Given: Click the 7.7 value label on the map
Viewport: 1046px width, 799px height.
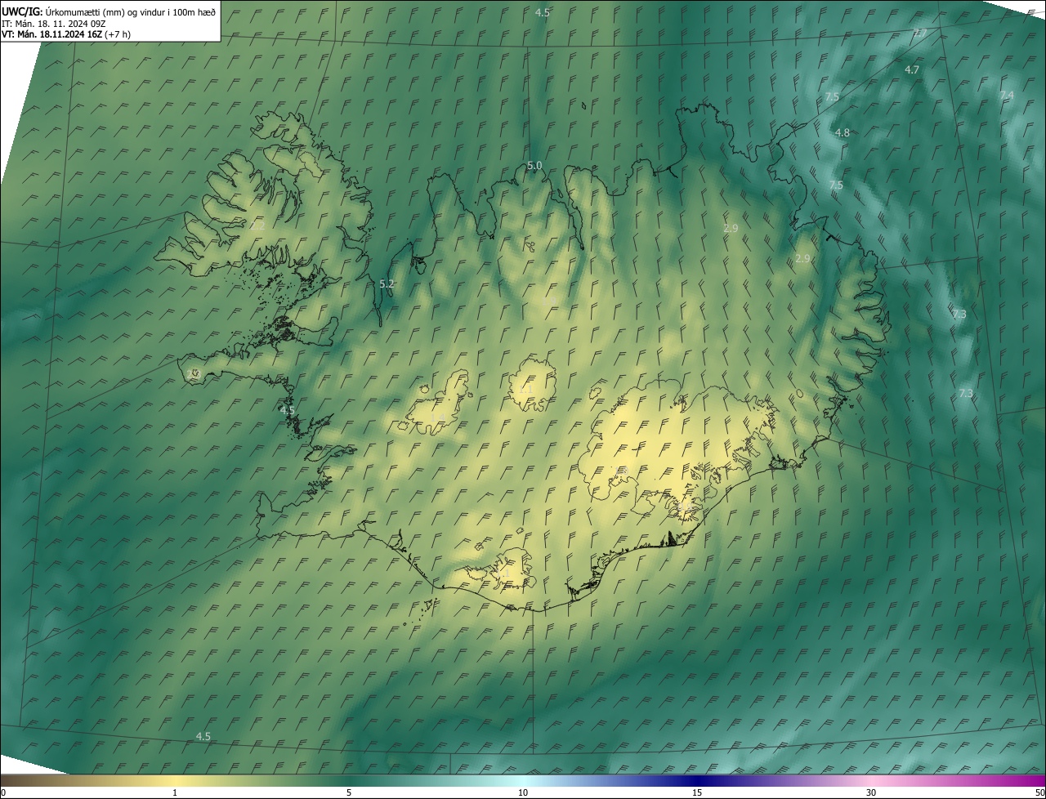Looking at the screenshot, I should click(919, 33).
